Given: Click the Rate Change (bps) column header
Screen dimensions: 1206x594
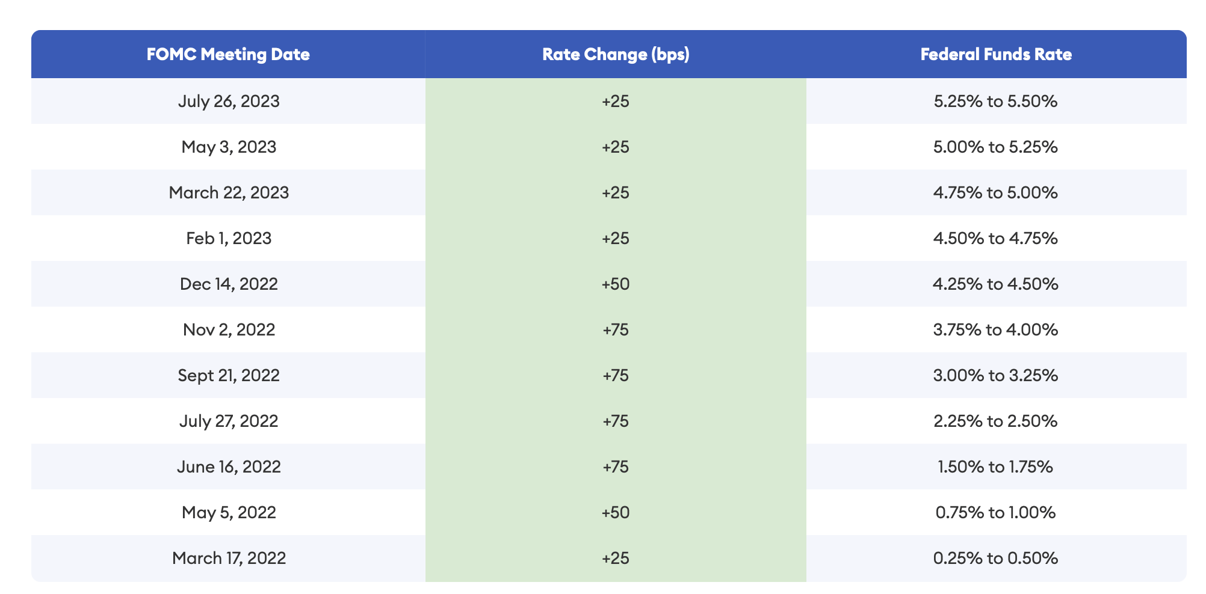Looking at the screenshot, I should [x=616, y=55].
